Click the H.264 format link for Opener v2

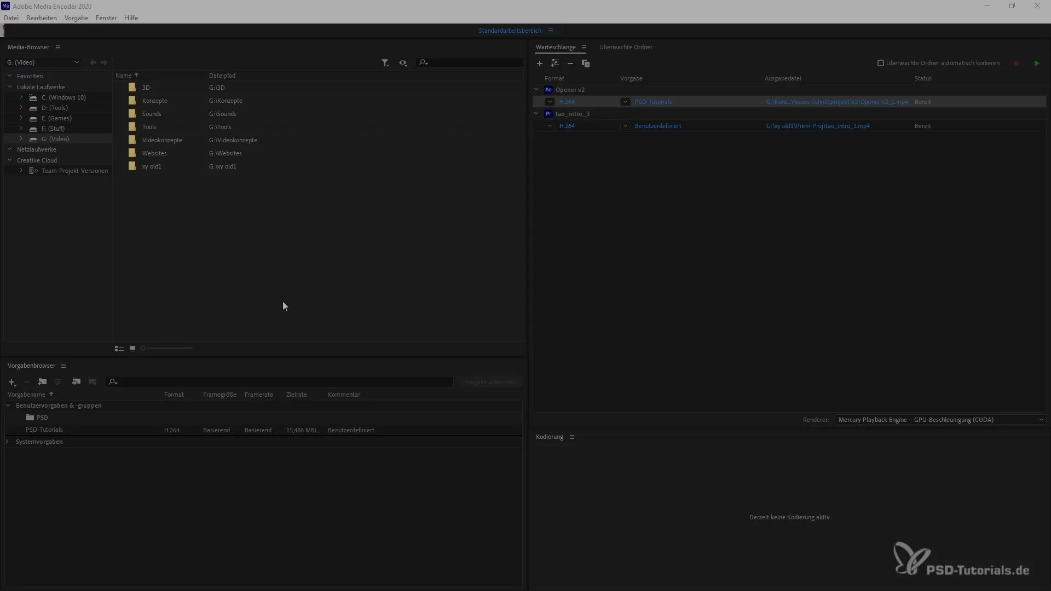pyautogui.click(x=567, y=102)
